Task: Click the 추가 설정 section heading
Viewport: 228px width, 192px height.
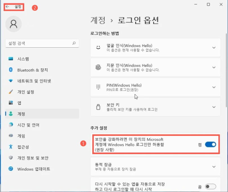Action: pos(99,128)
